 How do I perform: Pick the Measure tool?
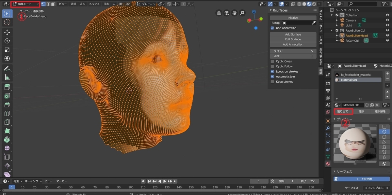(7, 77)
